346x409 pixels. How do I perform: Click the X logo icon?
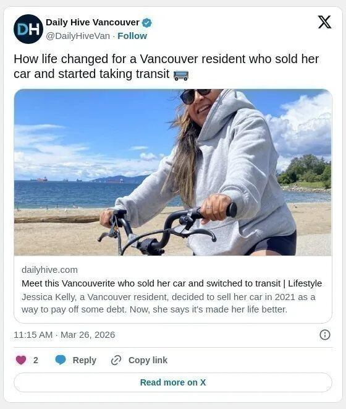(x=324, y=22)
